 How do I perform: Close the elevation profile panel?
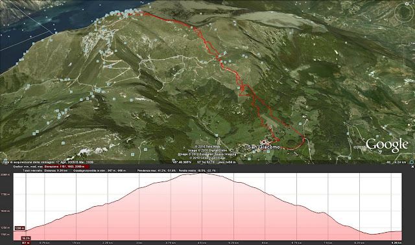tap(412, 167)
